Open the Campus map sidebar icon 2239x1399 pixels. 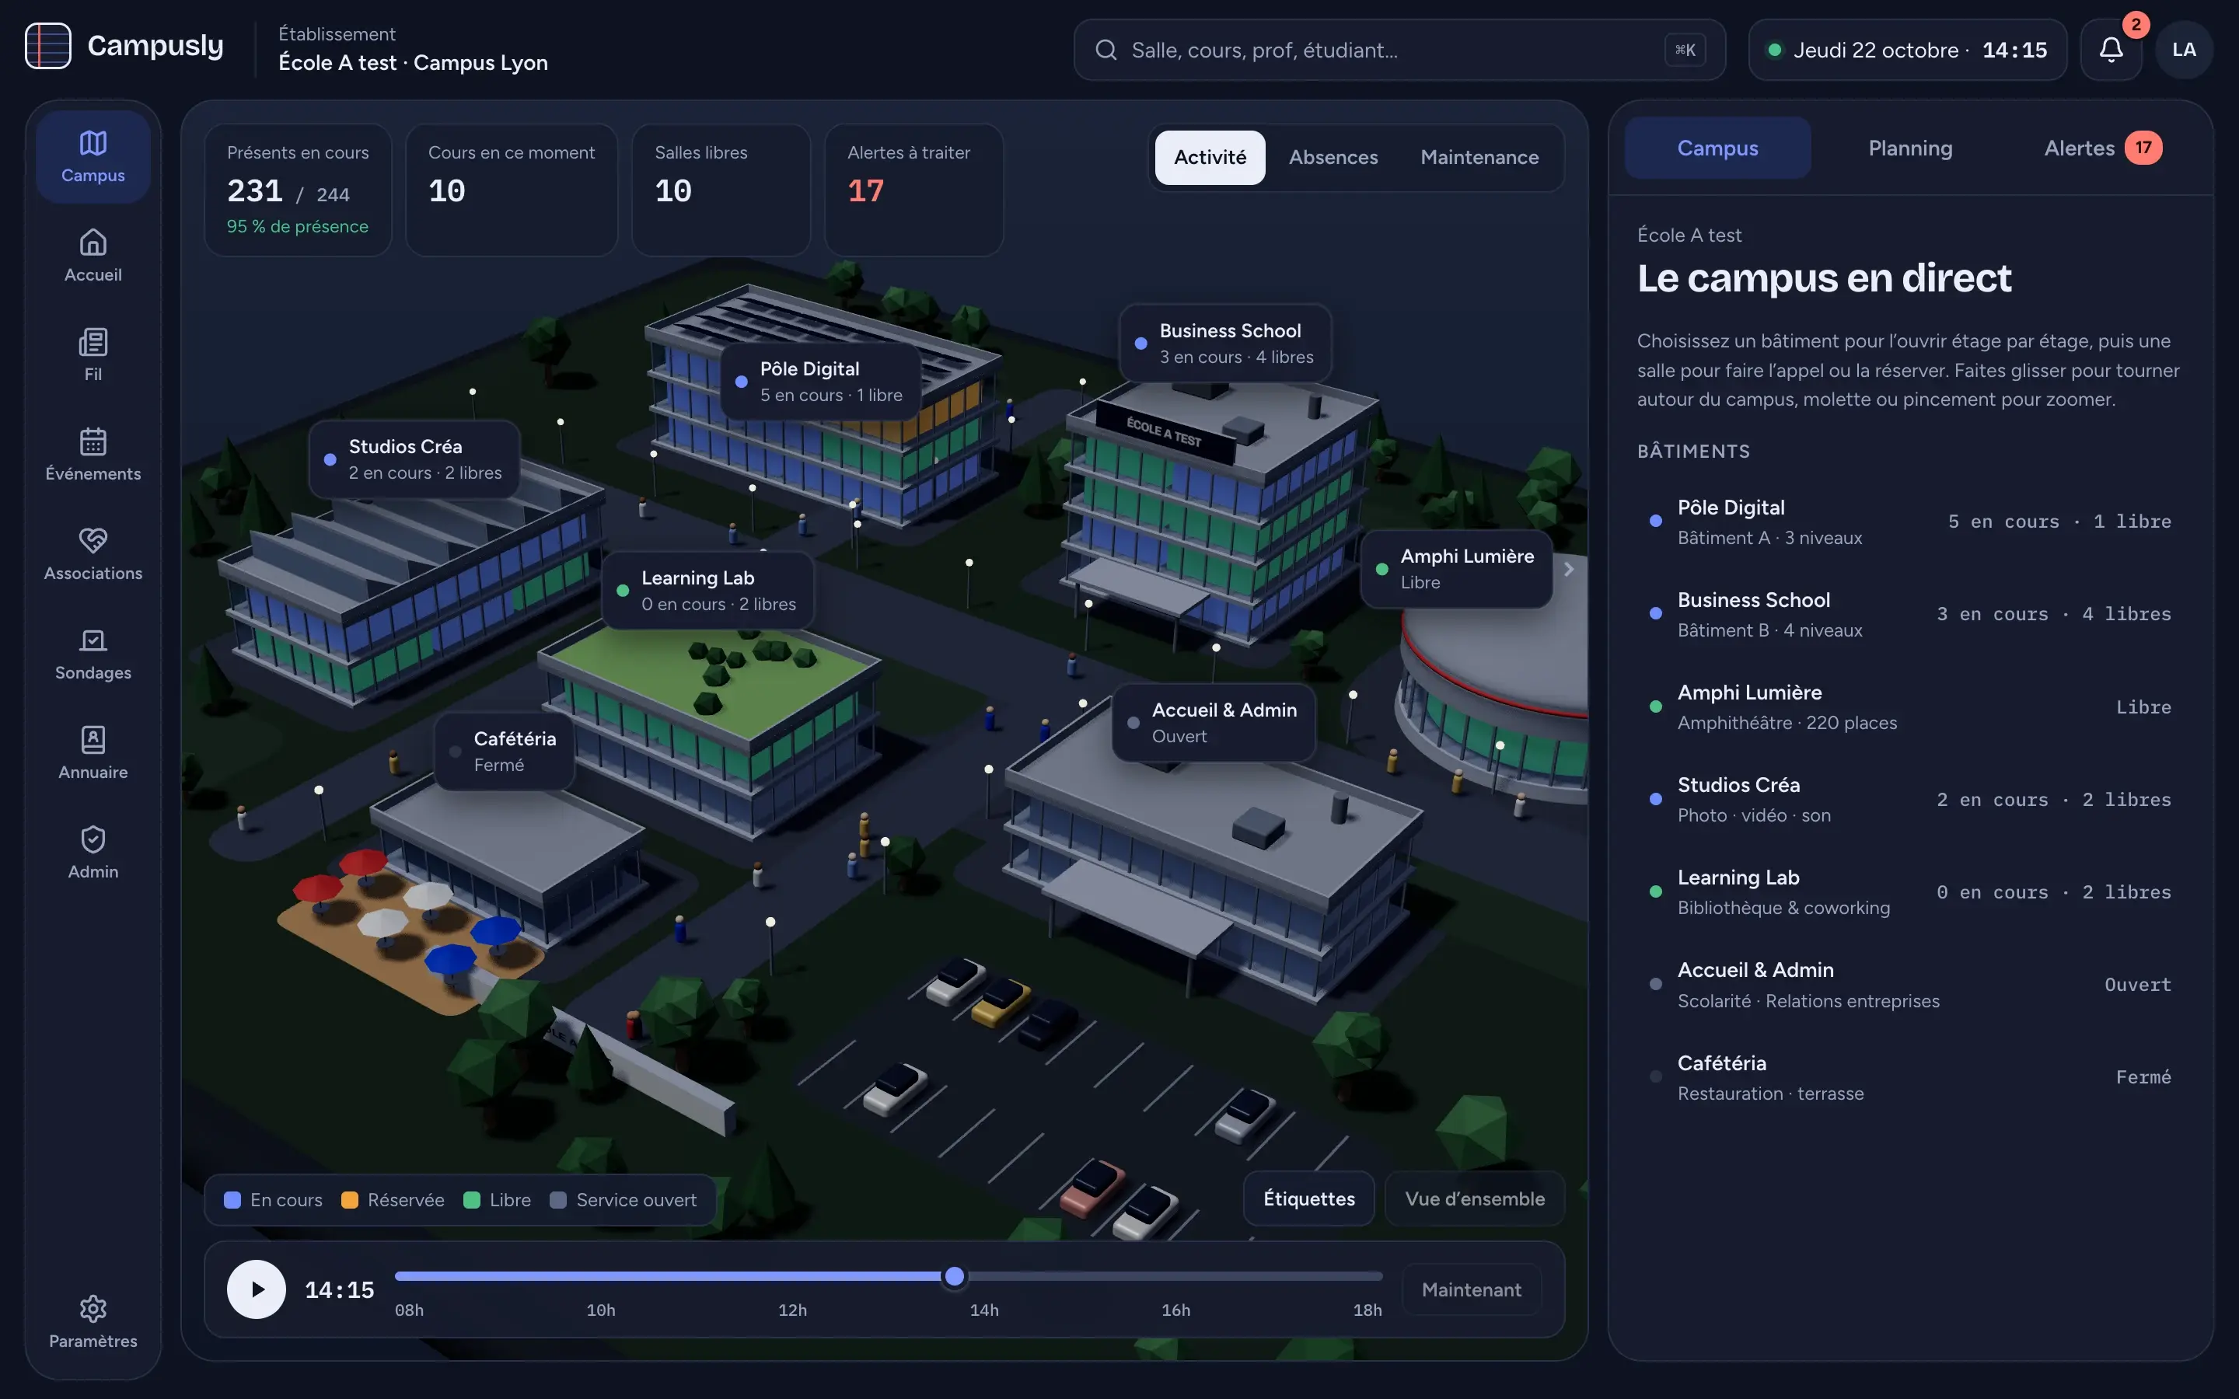pyautogui.click(x=93, y=142)
